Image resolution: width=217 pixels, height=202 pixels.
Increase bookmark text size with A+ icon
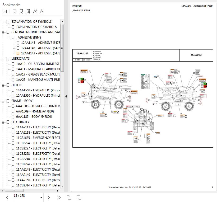click(x=35, y=11)
